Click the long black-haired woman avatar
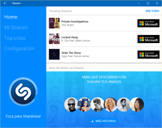 [x=137, y=104]
